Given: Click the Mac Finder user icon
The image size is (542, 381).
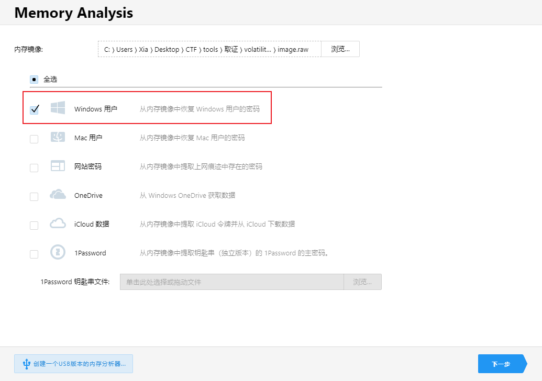Looking at the screenshot, I should [x=58, y=137].
